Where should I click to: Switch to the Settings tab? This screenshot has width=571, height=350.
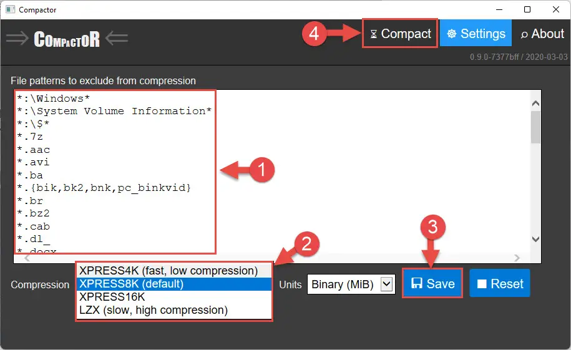pyautogui.click(x=476, y=34)
